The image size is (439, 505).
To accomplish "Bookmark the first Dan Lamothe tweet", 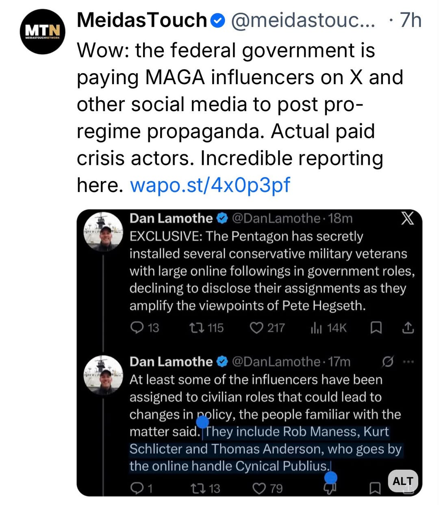I will (x=376, y=328).
